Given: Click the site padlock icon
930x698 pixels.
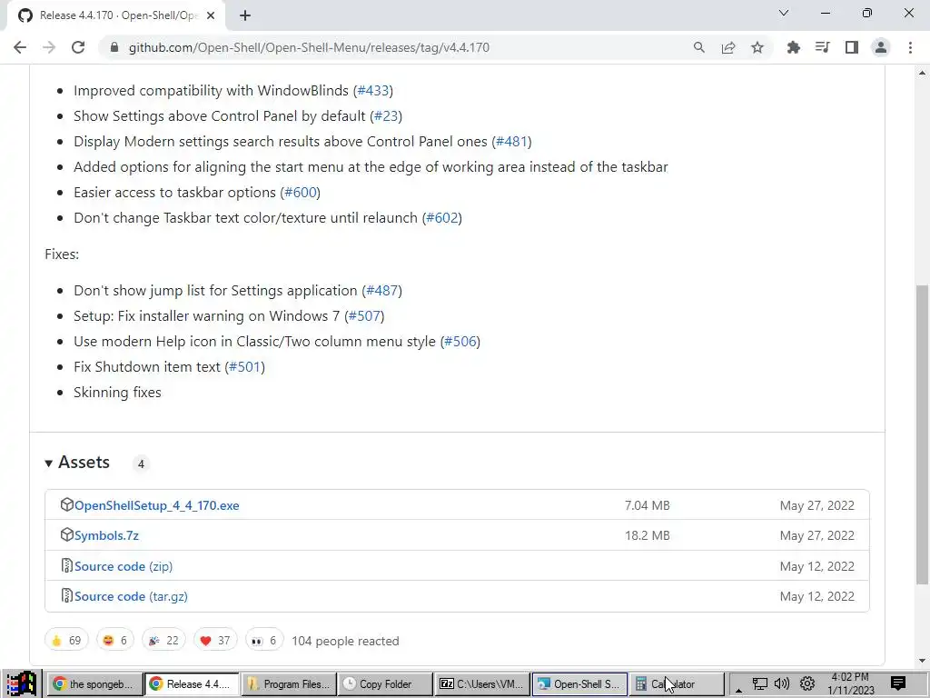Looking at the screenshot, I should (x=114, y=47).
